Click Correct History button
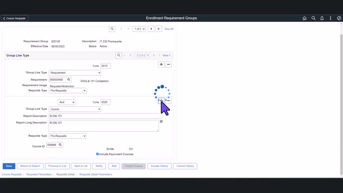 tap(185, 166)
